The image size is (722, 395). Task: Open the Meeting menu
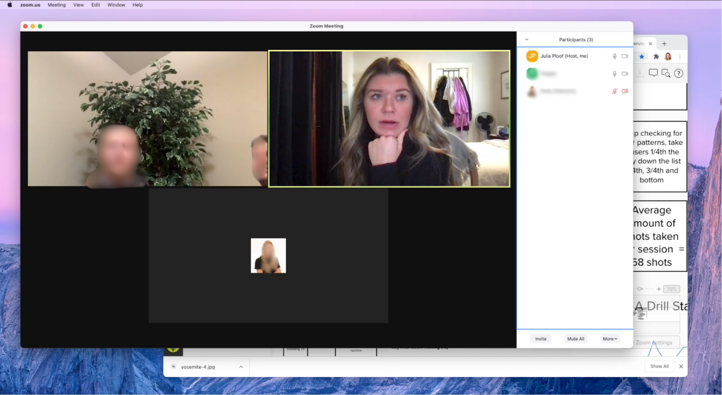tap(57, 5)
